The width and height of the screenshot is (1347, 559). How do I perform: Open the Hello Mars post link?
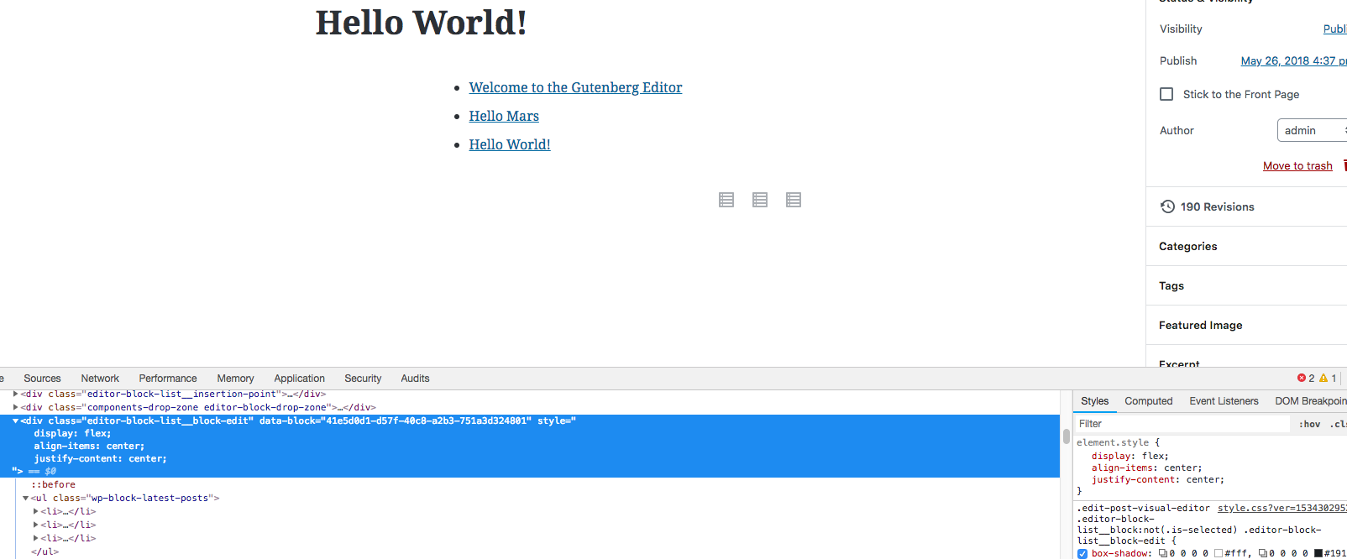click(504, 116)
